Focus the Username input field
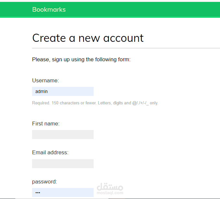Screen dimensions: 220x199 [63, 91]
